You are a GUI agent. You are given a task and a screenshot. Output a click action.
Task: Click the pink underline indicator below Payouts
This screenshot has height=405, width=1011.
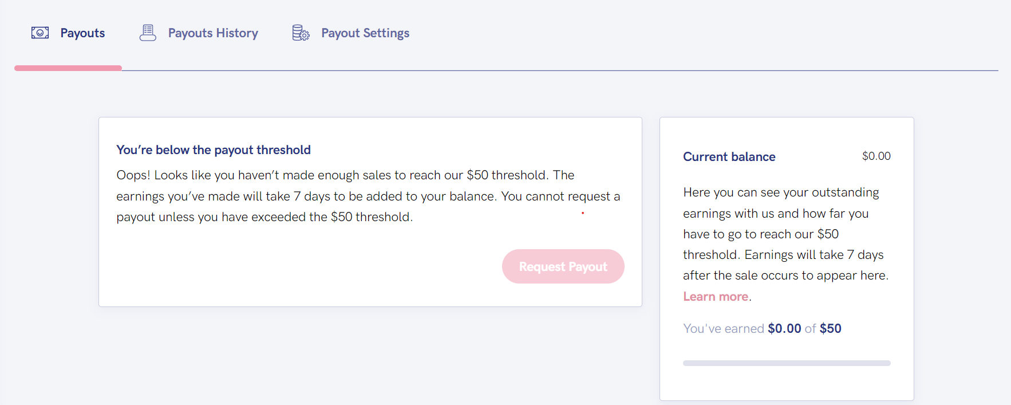(68, 68)
